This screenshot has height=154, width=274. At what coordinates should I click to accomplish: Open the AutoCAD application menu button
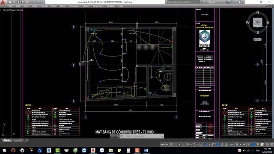tap(3, 3)
